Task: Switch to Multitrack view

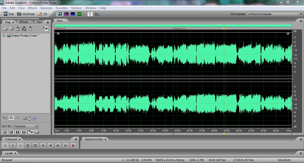Action: [x=26, y=14]
